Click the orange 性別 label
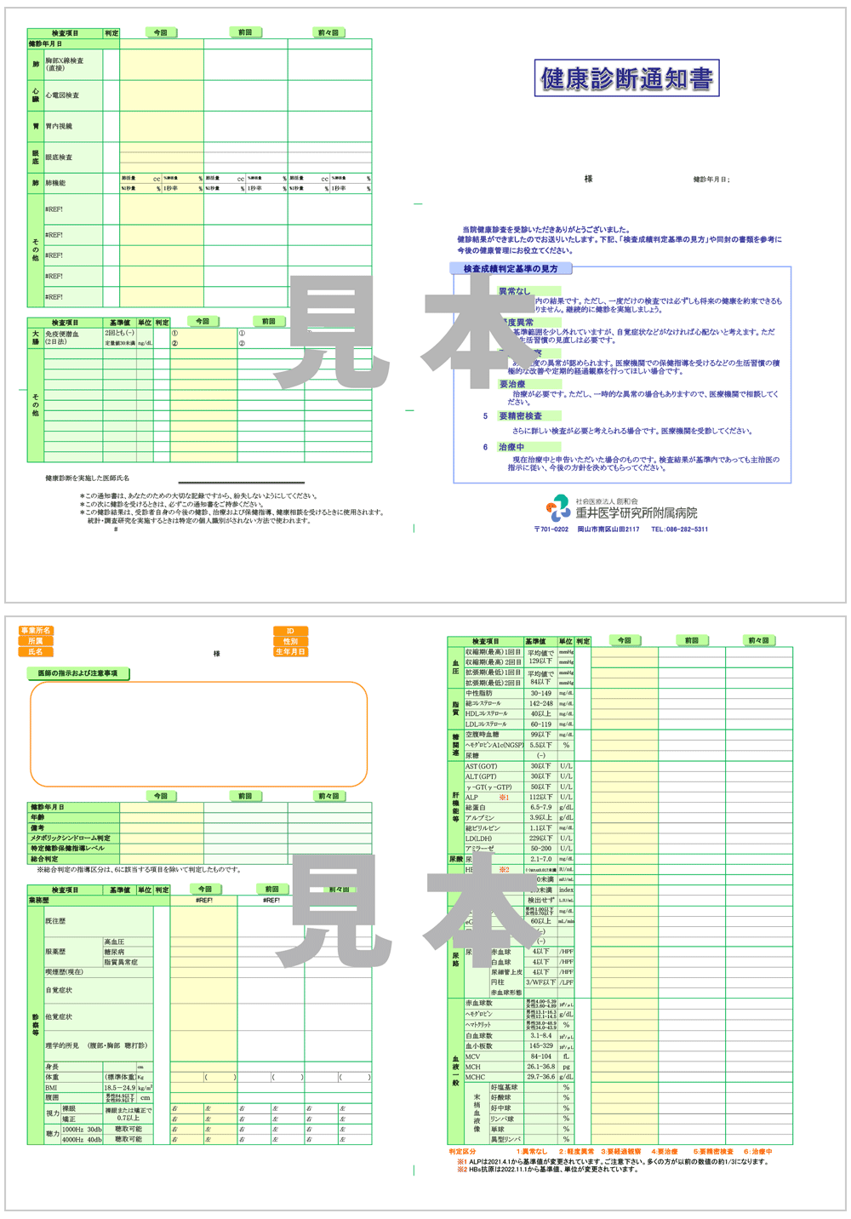This screenshot has height=1219, width=851. coord(290,641)
